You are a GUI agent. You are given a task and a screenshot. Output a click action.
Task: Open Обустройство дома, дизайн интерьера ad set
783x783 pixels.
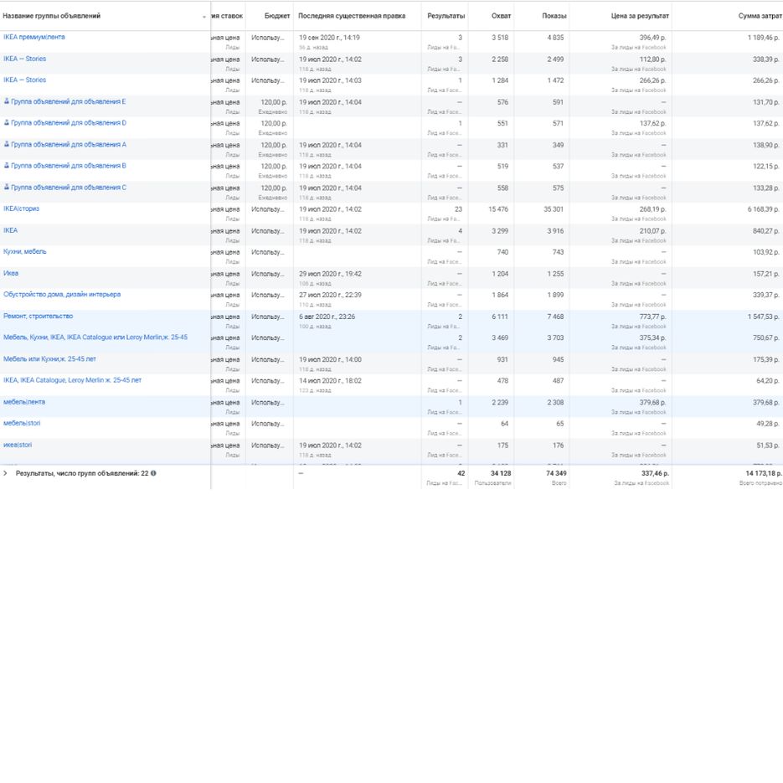[62, 295]
